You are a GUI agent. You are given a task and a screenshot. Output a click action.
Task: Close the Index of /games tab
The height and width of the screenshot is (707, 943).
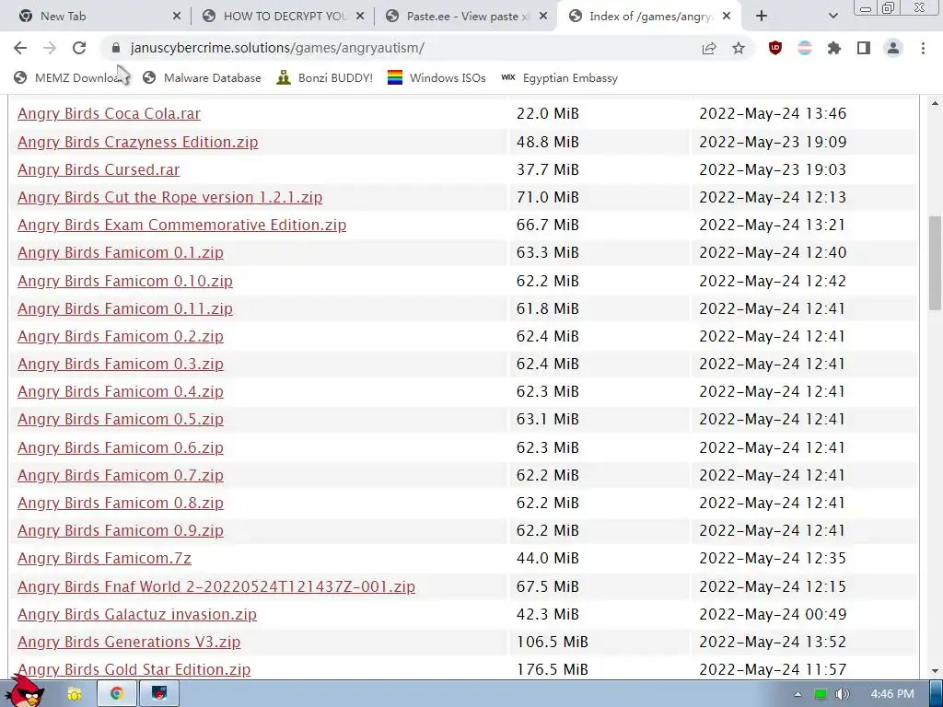click(x=727, y=17)
